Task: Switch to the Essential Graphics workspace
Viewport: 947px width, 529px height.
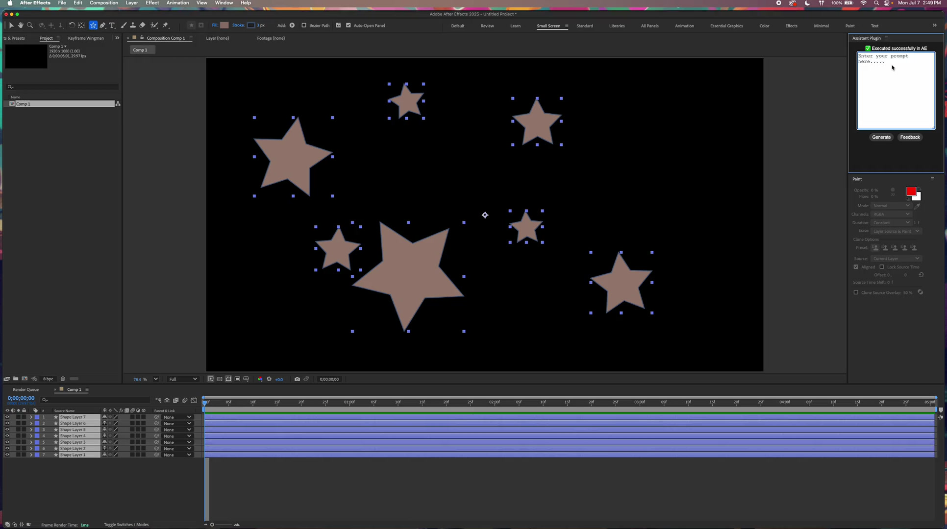Action: coord(726,25)
